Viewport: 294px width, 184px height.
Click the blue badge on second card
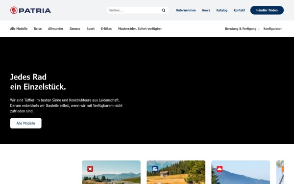click(x=155, y=169)
